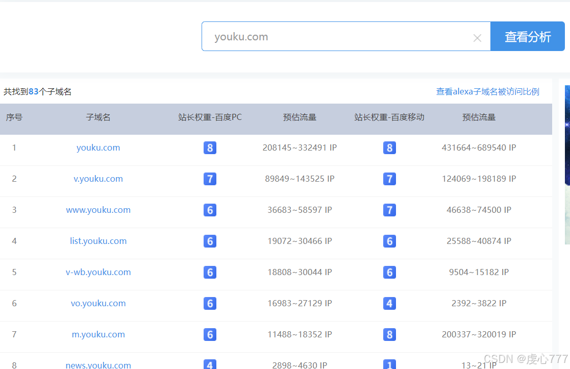This screenshot has width=570, height=369.
Task: Open the v.youku.com link
Action: (98, 179)
